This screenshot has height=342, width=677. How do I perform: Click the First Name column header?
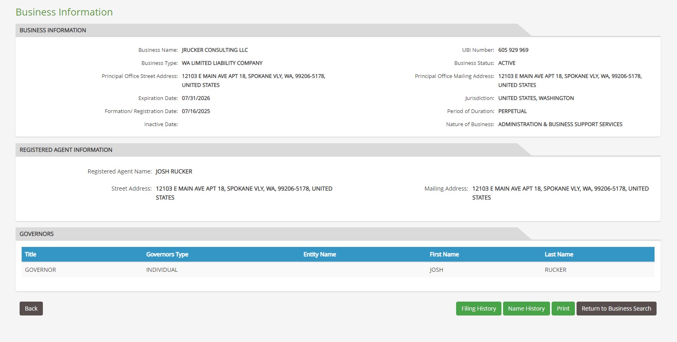pyautogui.click(x=444, y=254)
